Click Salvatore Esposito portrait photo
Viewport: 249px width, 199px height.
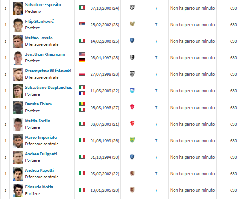tap(18, 8)
